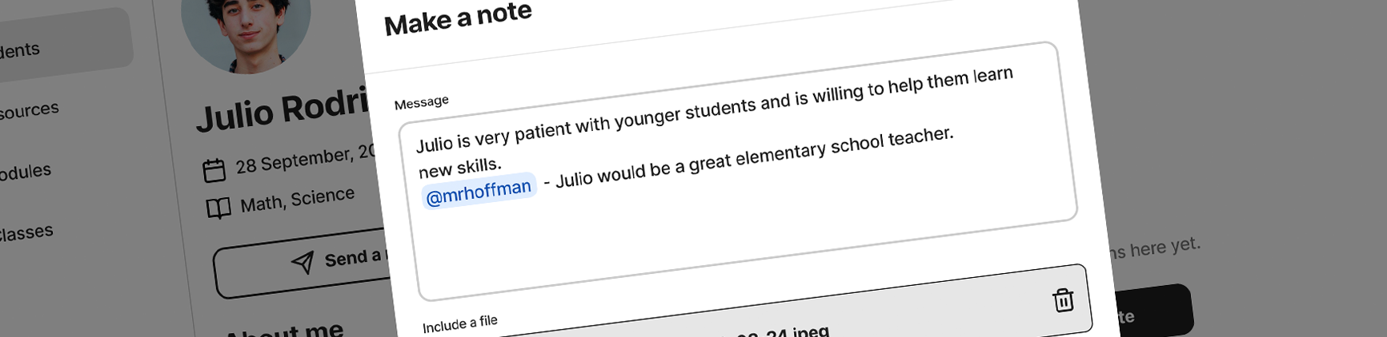
Task: Delete the attached file with trash icon
Action: [1063, 300]
